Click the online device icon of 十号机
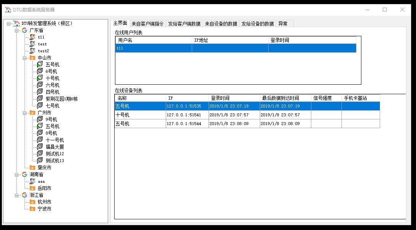416x230 pixels. pos(40,78)
